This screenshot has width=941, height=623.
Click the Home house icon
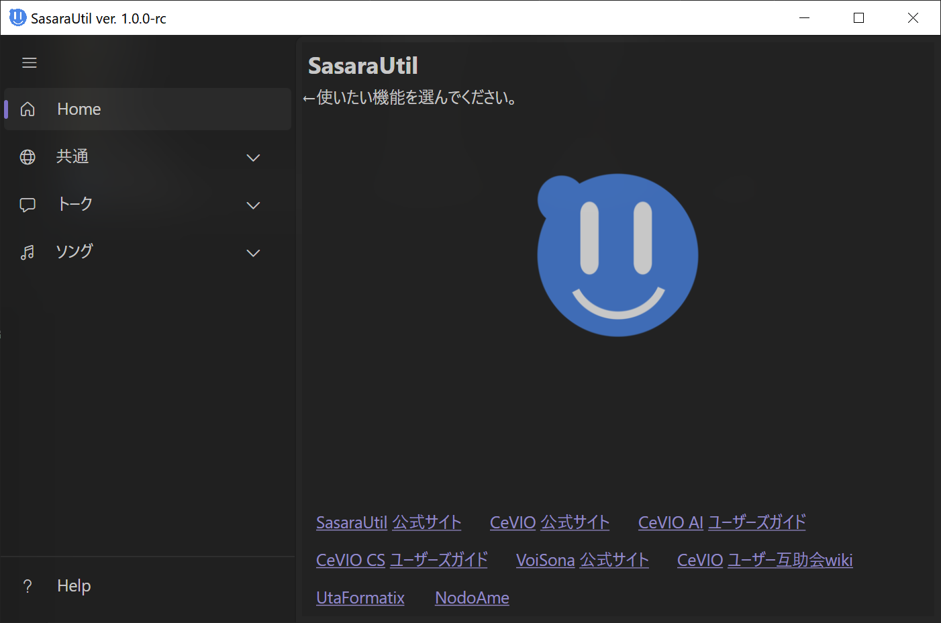(28, 109)
